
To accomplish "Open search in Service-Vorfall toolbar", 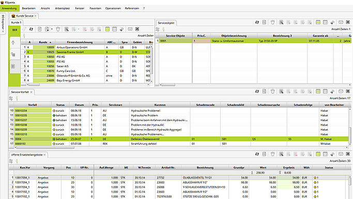I will [281, 91].
